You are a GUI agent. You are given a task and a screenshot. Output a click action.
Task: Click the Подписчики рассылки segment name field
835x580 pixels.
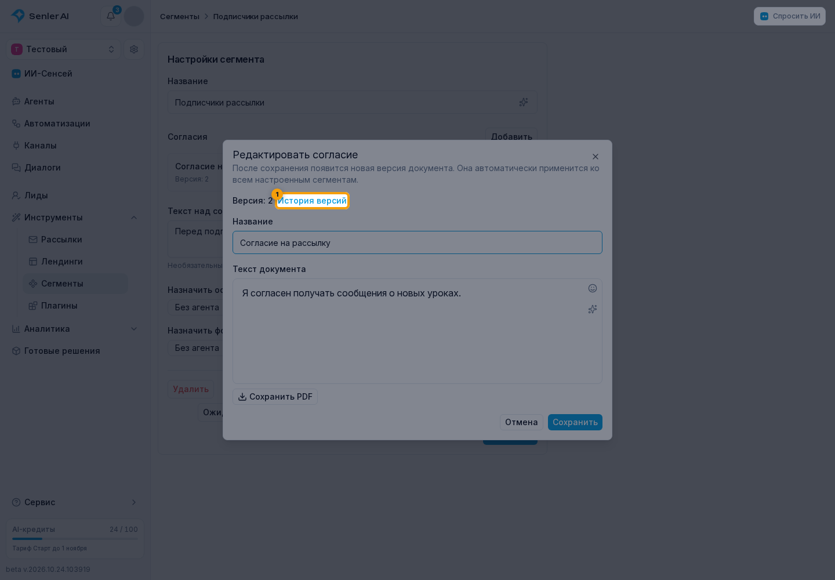(353, 102)
